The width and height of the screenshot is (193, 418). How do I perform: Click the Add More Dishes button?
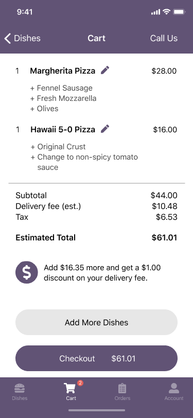[97, 322]
